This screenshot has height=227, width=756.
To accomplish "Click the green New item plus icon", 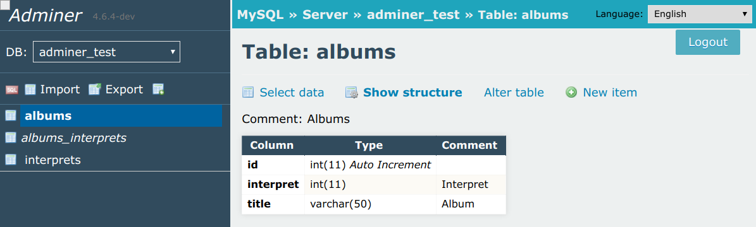I will tap(571, 92).
